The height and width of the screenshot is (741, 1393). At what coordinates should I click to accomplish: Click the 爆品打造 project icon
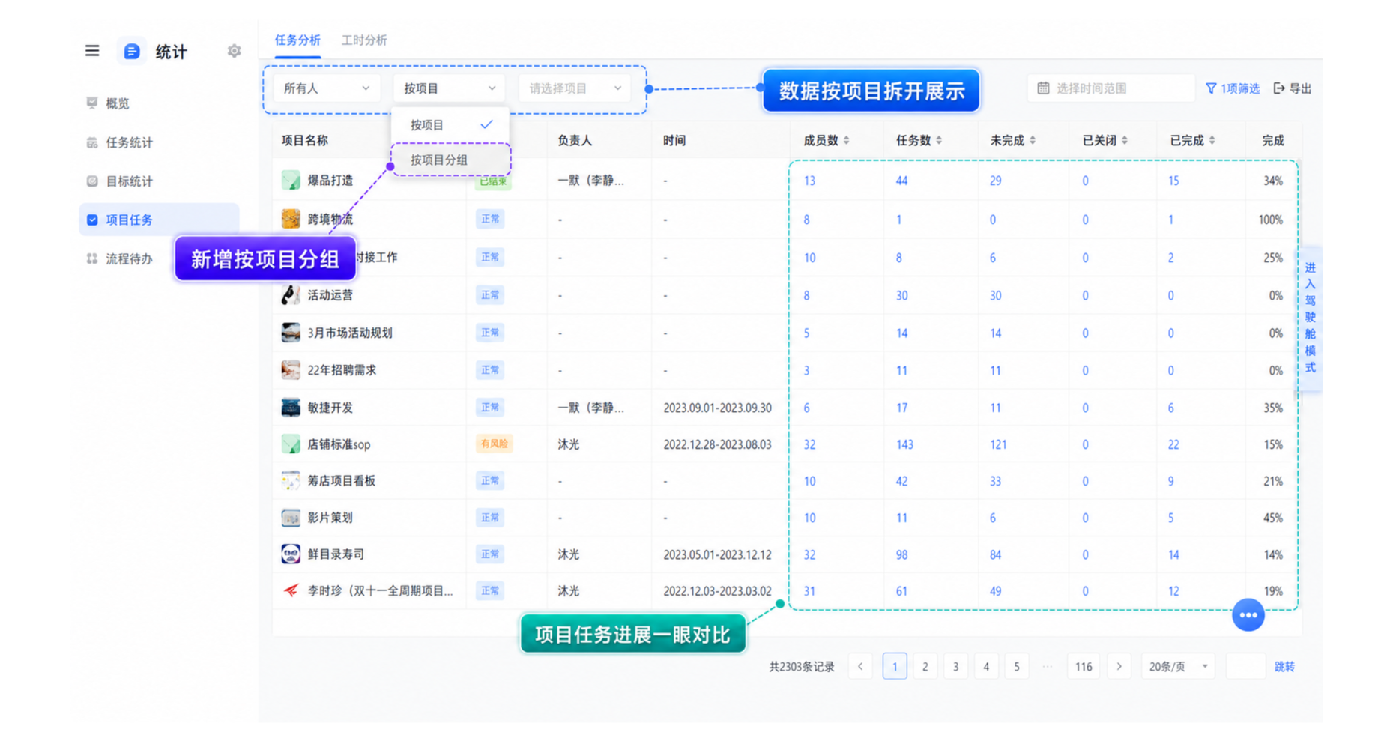point(291,180)
